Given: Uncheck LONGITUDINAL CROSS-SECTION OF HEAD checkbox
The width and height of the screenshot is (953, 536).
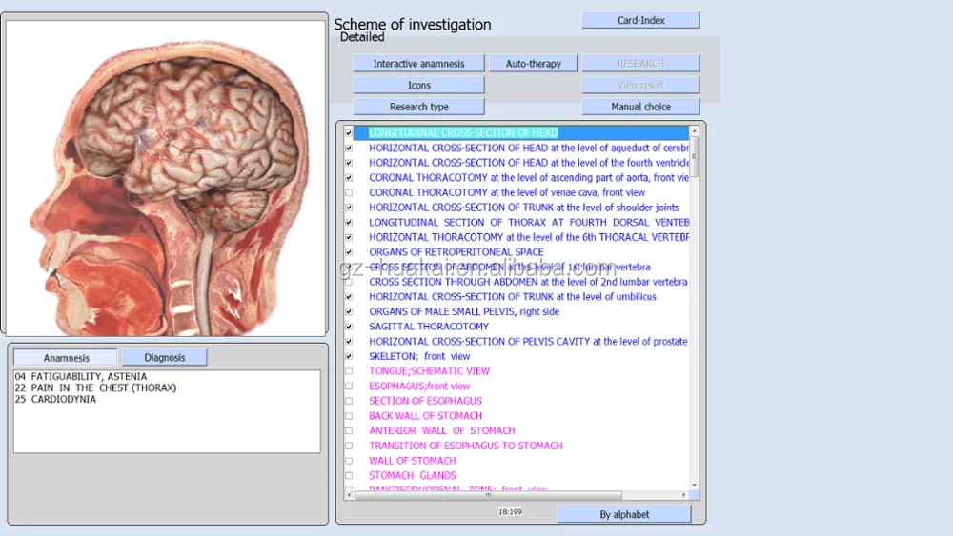Looking at the screenshot, I should coord(349,133).
